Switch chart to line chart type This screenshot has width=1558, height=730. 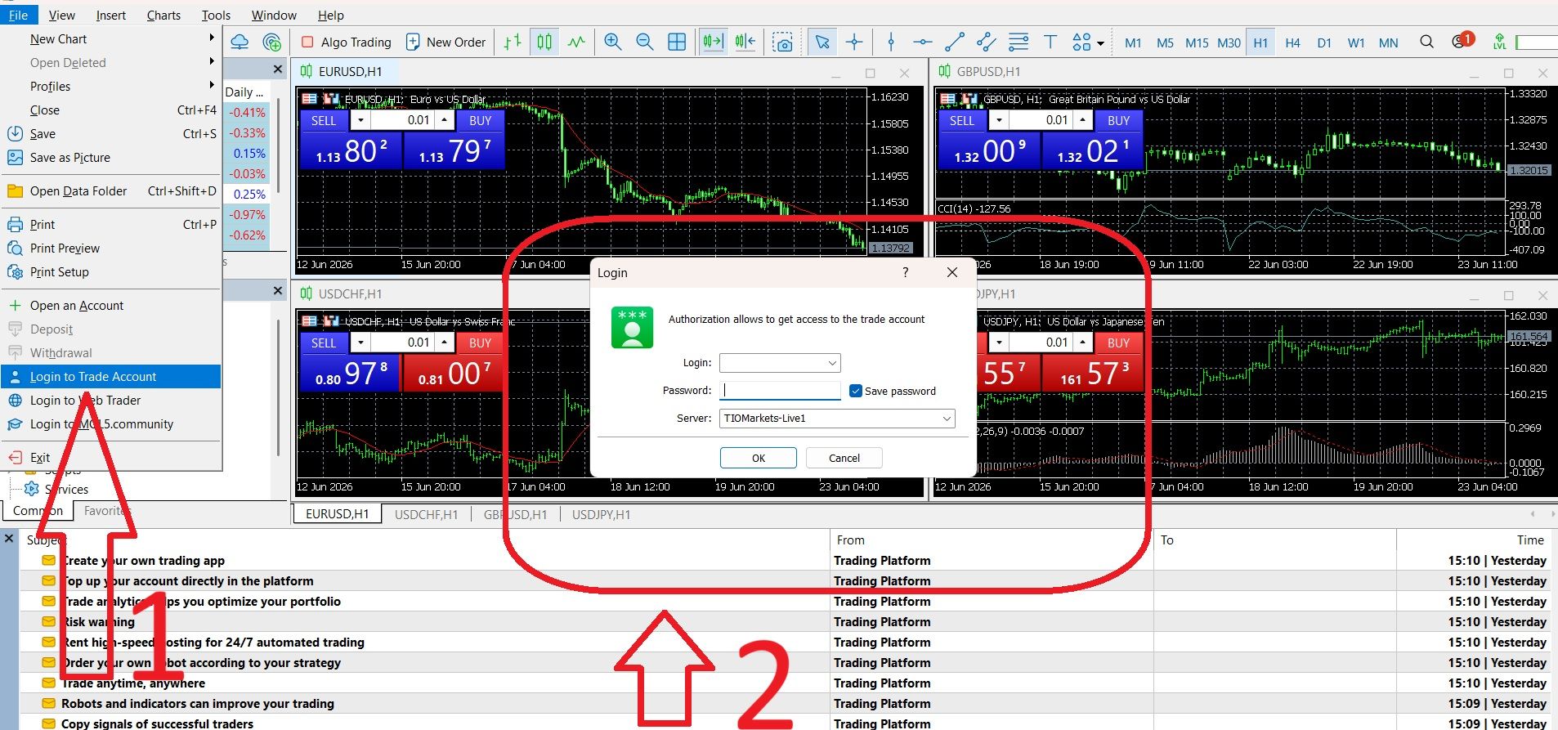click(x=576, y=42)
